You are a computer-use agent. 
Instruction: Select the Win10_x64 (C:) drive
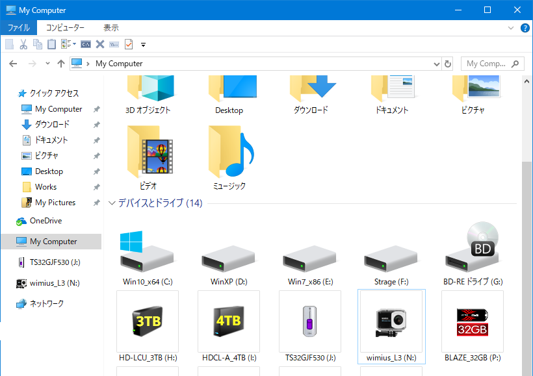148,258
